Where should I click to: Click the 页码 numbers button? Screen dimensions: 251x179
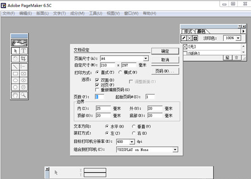(165, 71)
